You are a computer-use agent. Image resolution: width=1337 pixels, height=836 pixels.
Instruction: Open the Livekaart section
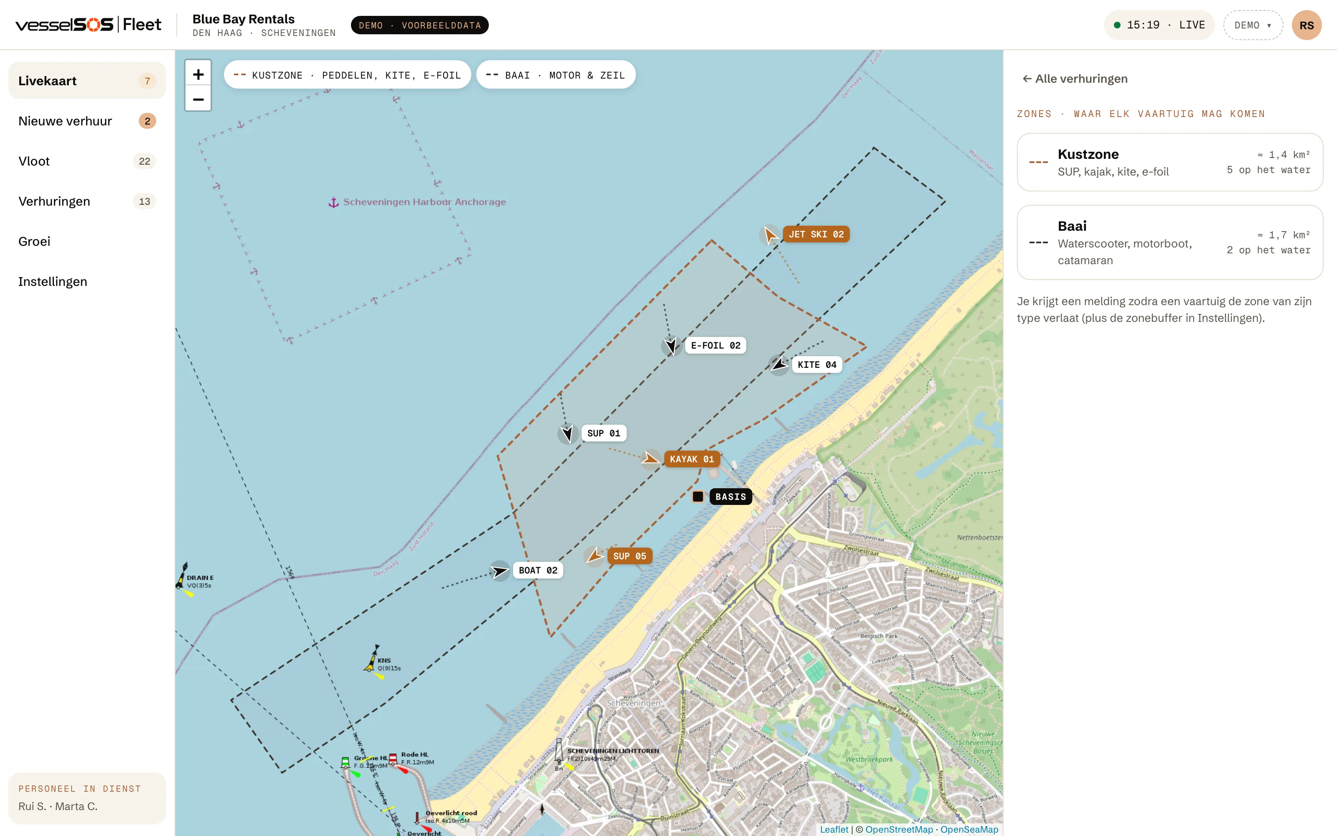[x=87, y=81]
